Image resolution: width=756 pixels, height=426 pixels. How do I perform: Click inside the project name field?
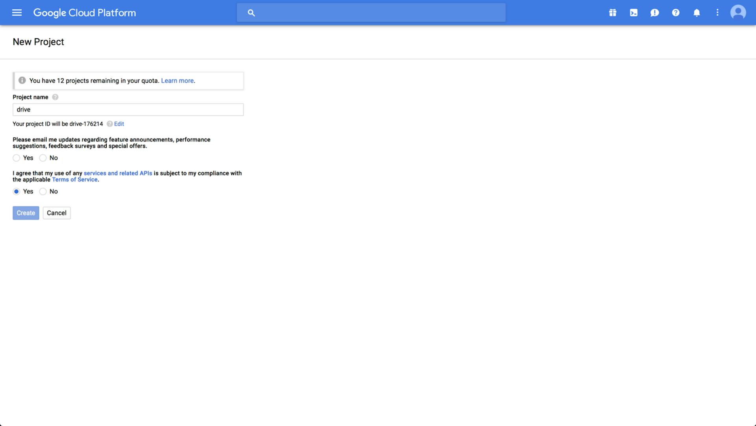[128, 109]
